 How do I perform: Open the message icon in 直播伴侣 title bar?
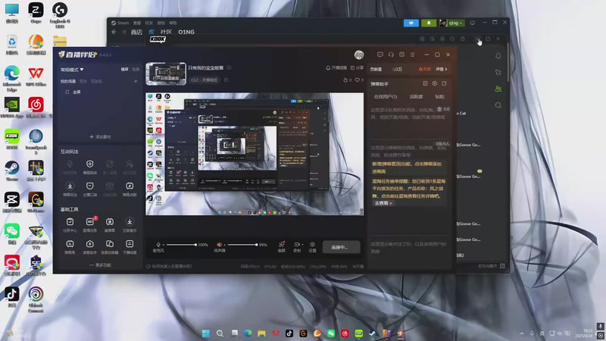380,55
